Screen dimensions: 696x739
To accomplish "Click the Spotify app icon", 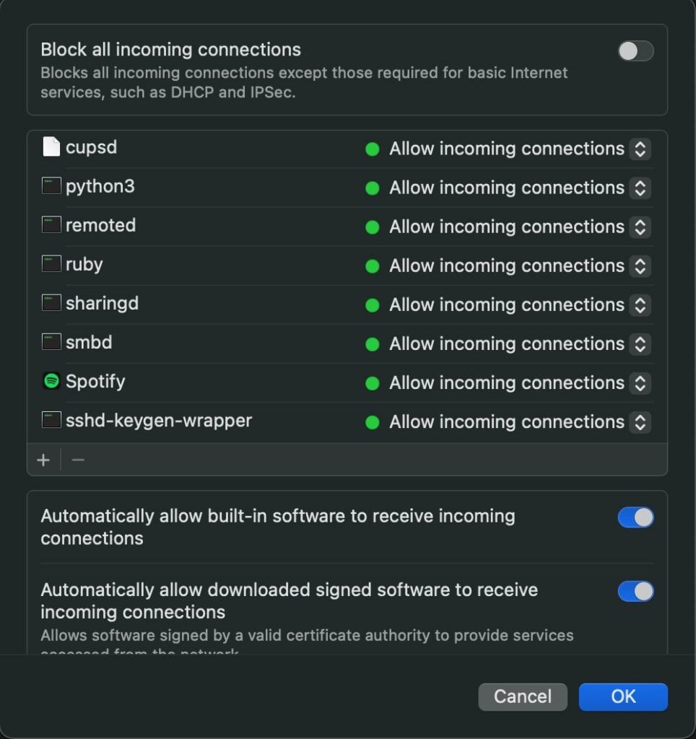I will pyautogui.click(x=51, y=381).
